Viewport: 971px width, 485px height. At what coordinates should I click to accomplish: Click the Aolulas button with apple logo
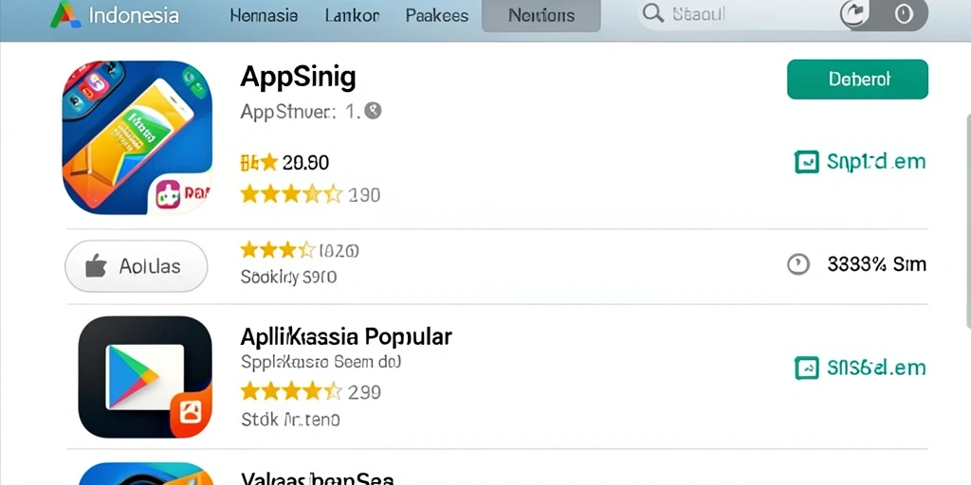137,266
